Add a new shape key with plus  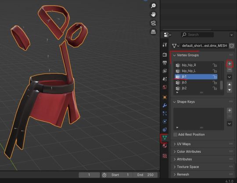(230, 110)
